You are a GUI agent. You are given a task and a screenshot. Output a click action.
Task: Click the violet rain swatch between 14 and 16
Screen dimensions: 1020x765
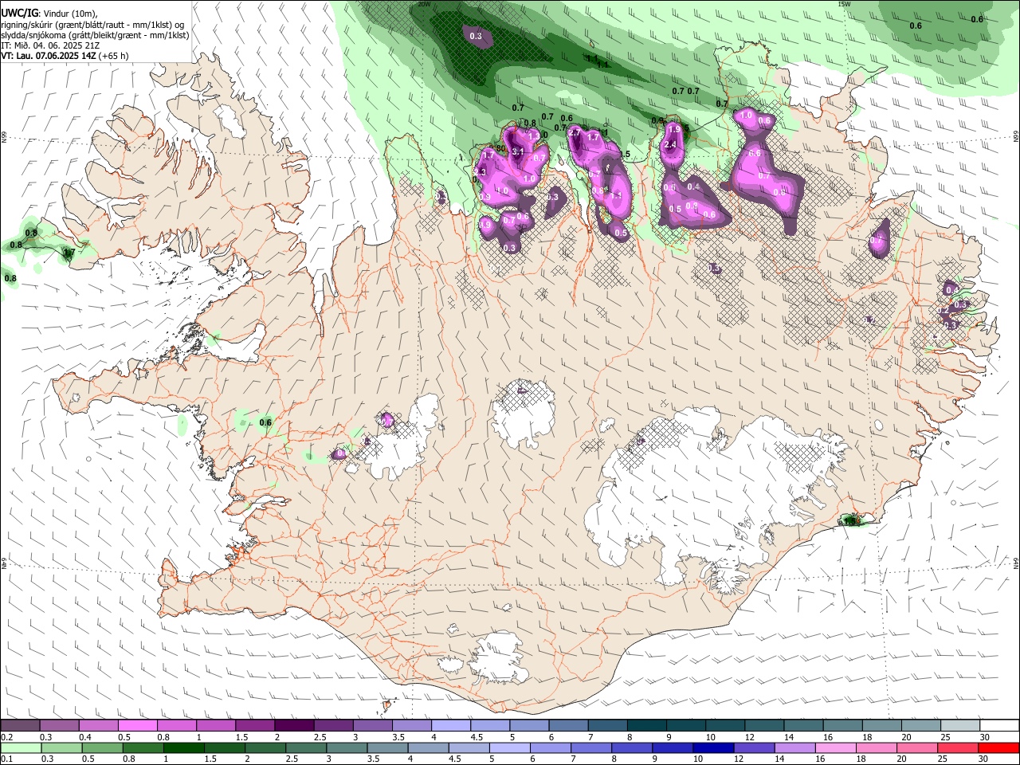pyautogui.click(x=794, y=747)
